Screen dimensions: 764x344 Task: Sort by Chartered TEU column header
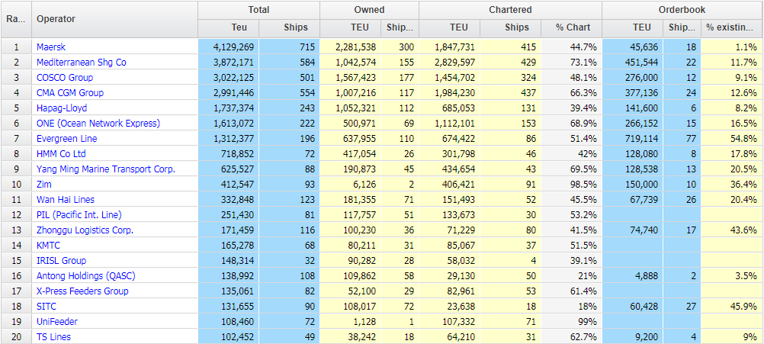pos(449,27)
